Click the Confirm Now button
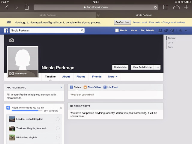 pyautogui.click(x=122, y=22)
